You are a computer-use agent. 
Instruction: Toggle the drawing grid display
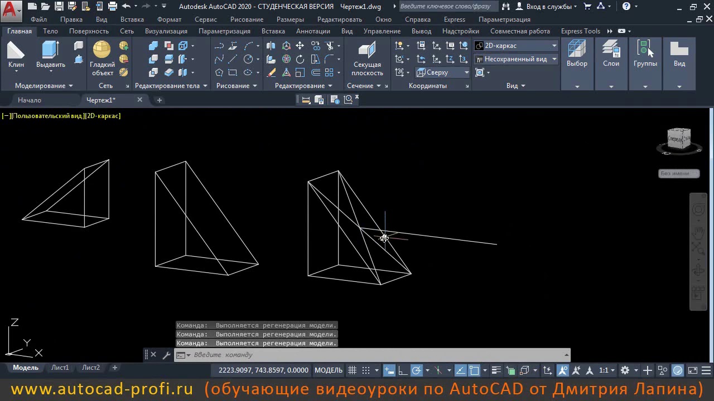tap(353, 370)
